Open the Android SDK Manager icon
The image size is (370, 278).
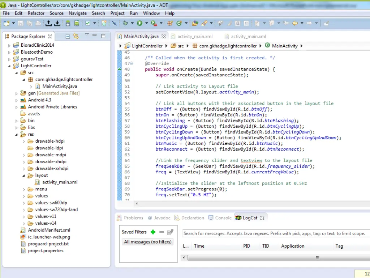[x=68, y=23]
